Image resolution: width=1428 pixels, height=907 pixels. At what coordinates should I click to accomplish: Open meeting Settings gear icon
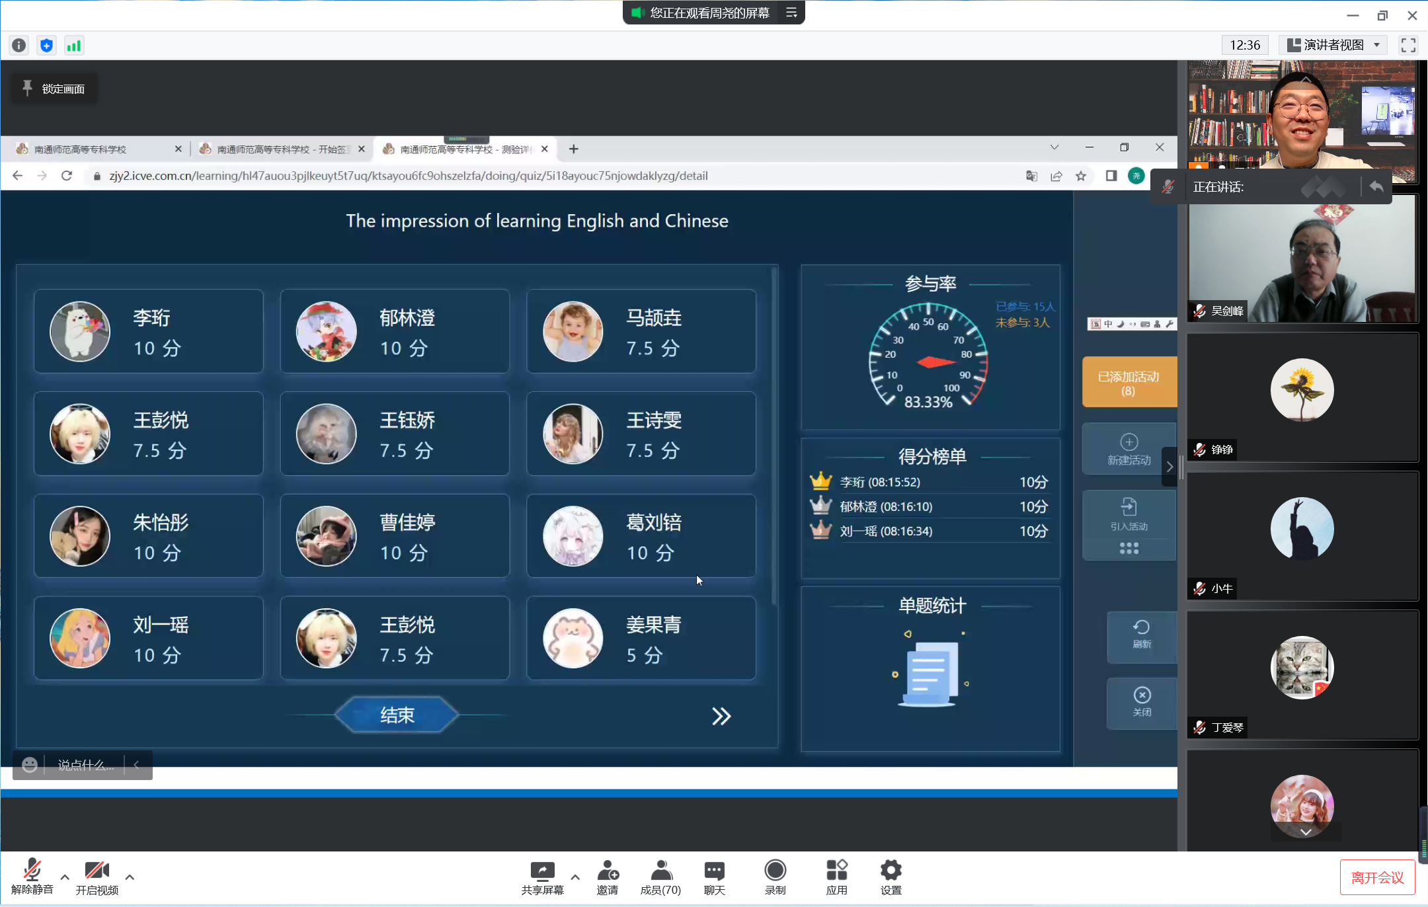(x=891, y=871)
